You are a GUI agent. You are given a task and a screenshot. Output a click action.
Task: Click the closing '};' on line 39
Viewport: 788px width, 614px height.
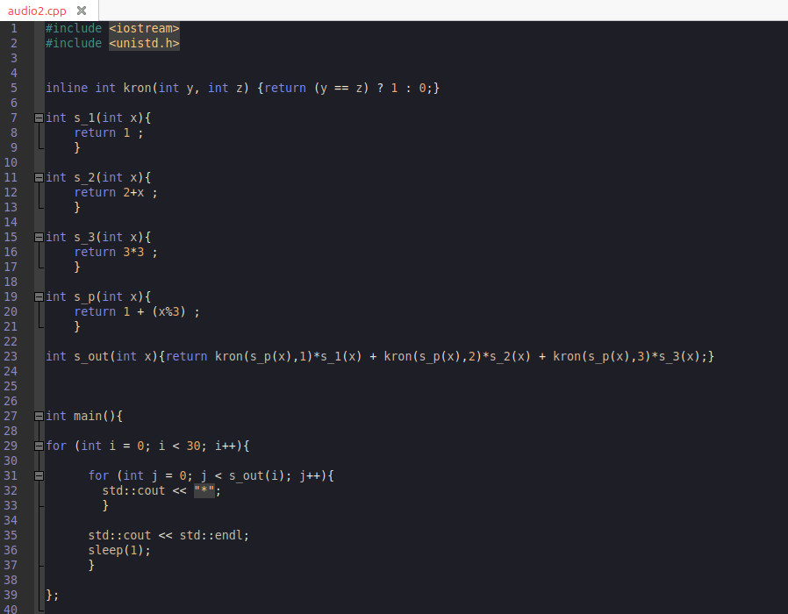coord(53,596)
